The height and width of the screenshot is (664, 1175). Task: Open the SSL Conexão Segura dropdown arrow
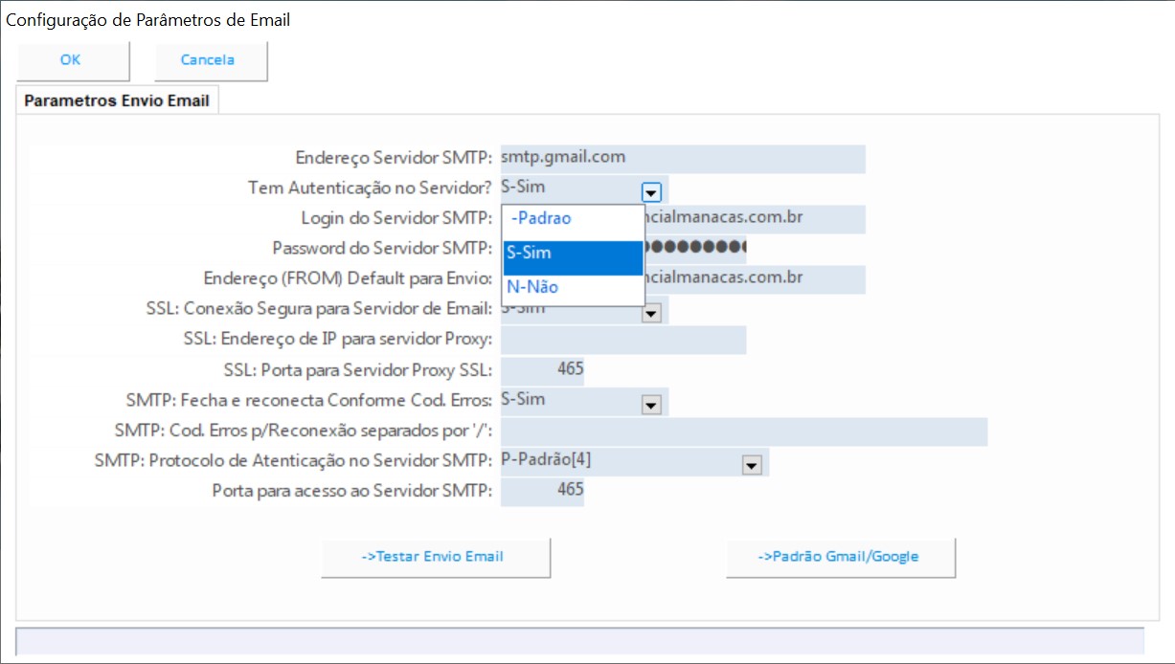click(651, 313)
